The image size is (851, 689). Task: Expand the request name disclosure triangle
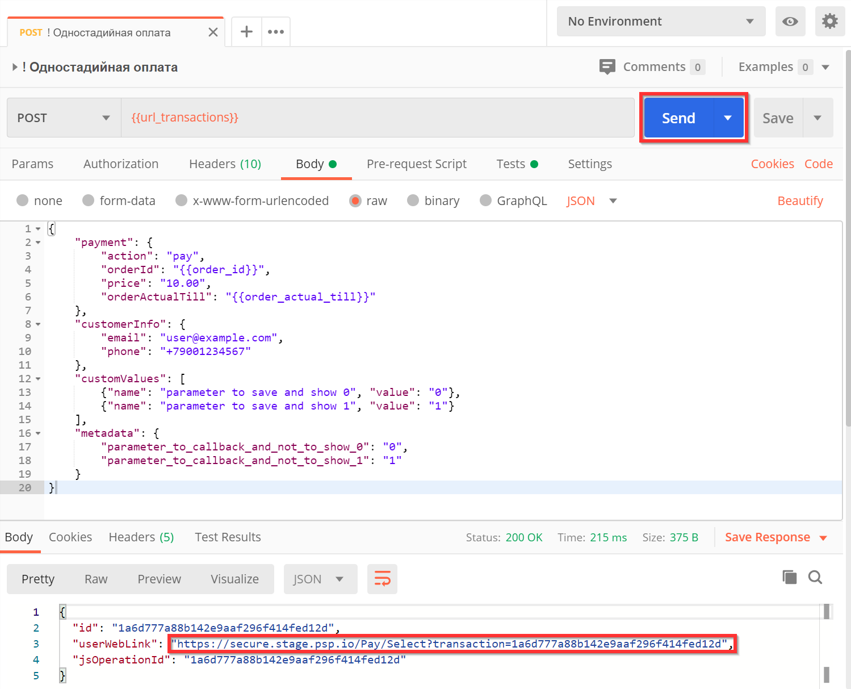point(15,67)
